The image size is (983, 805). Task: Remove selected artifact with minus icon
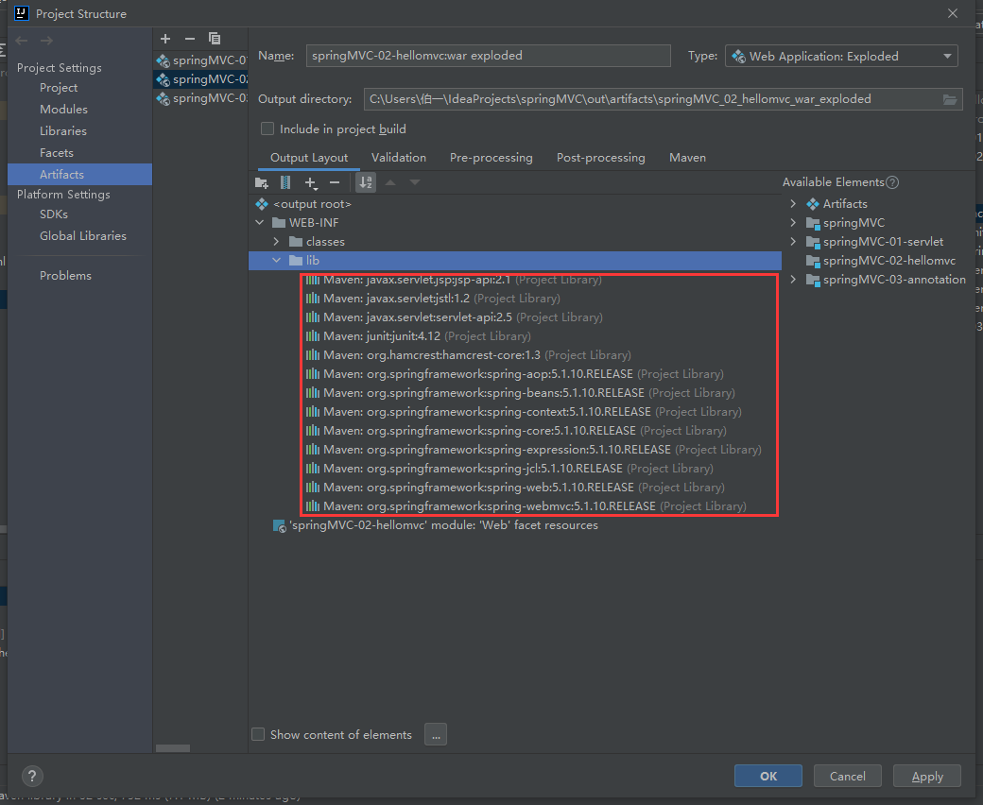[x=190, y=39]
